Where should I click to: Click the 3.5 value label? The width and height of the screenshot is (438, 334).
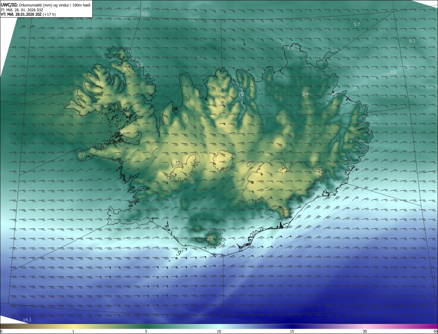tap(209, 238)
